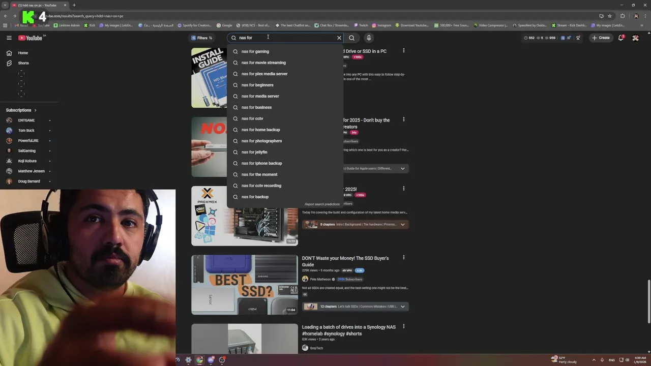The width and height of the screenshot is (651, 366).
Task: Open more options for 'for 2025 - Don't buy' video
Action: coord(404,119)
